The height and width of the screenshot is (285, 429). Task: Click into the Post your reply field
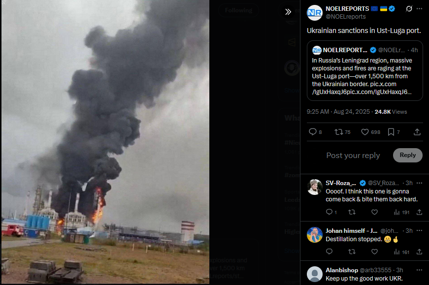pos(353,156)
